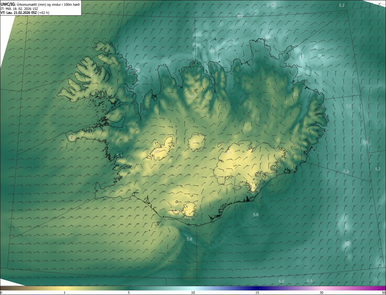Click the color scale tick label 30
The image size is (386, 295).
coord(321,293)
